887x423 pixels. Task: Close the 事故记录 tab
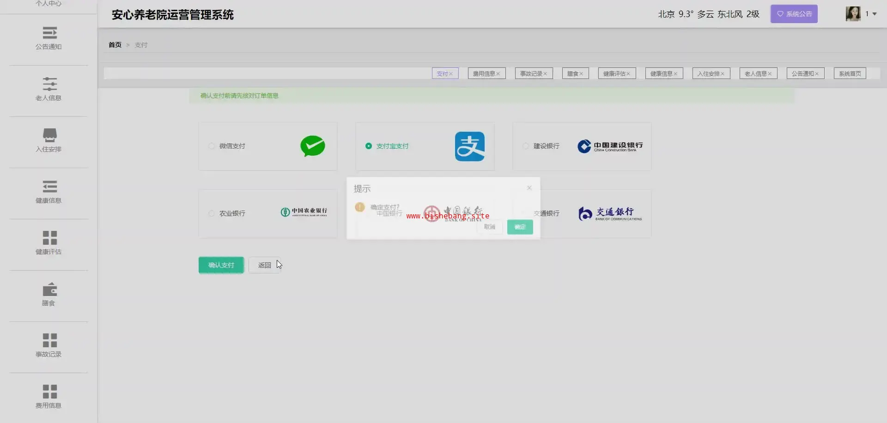click(x=545, y=74)
